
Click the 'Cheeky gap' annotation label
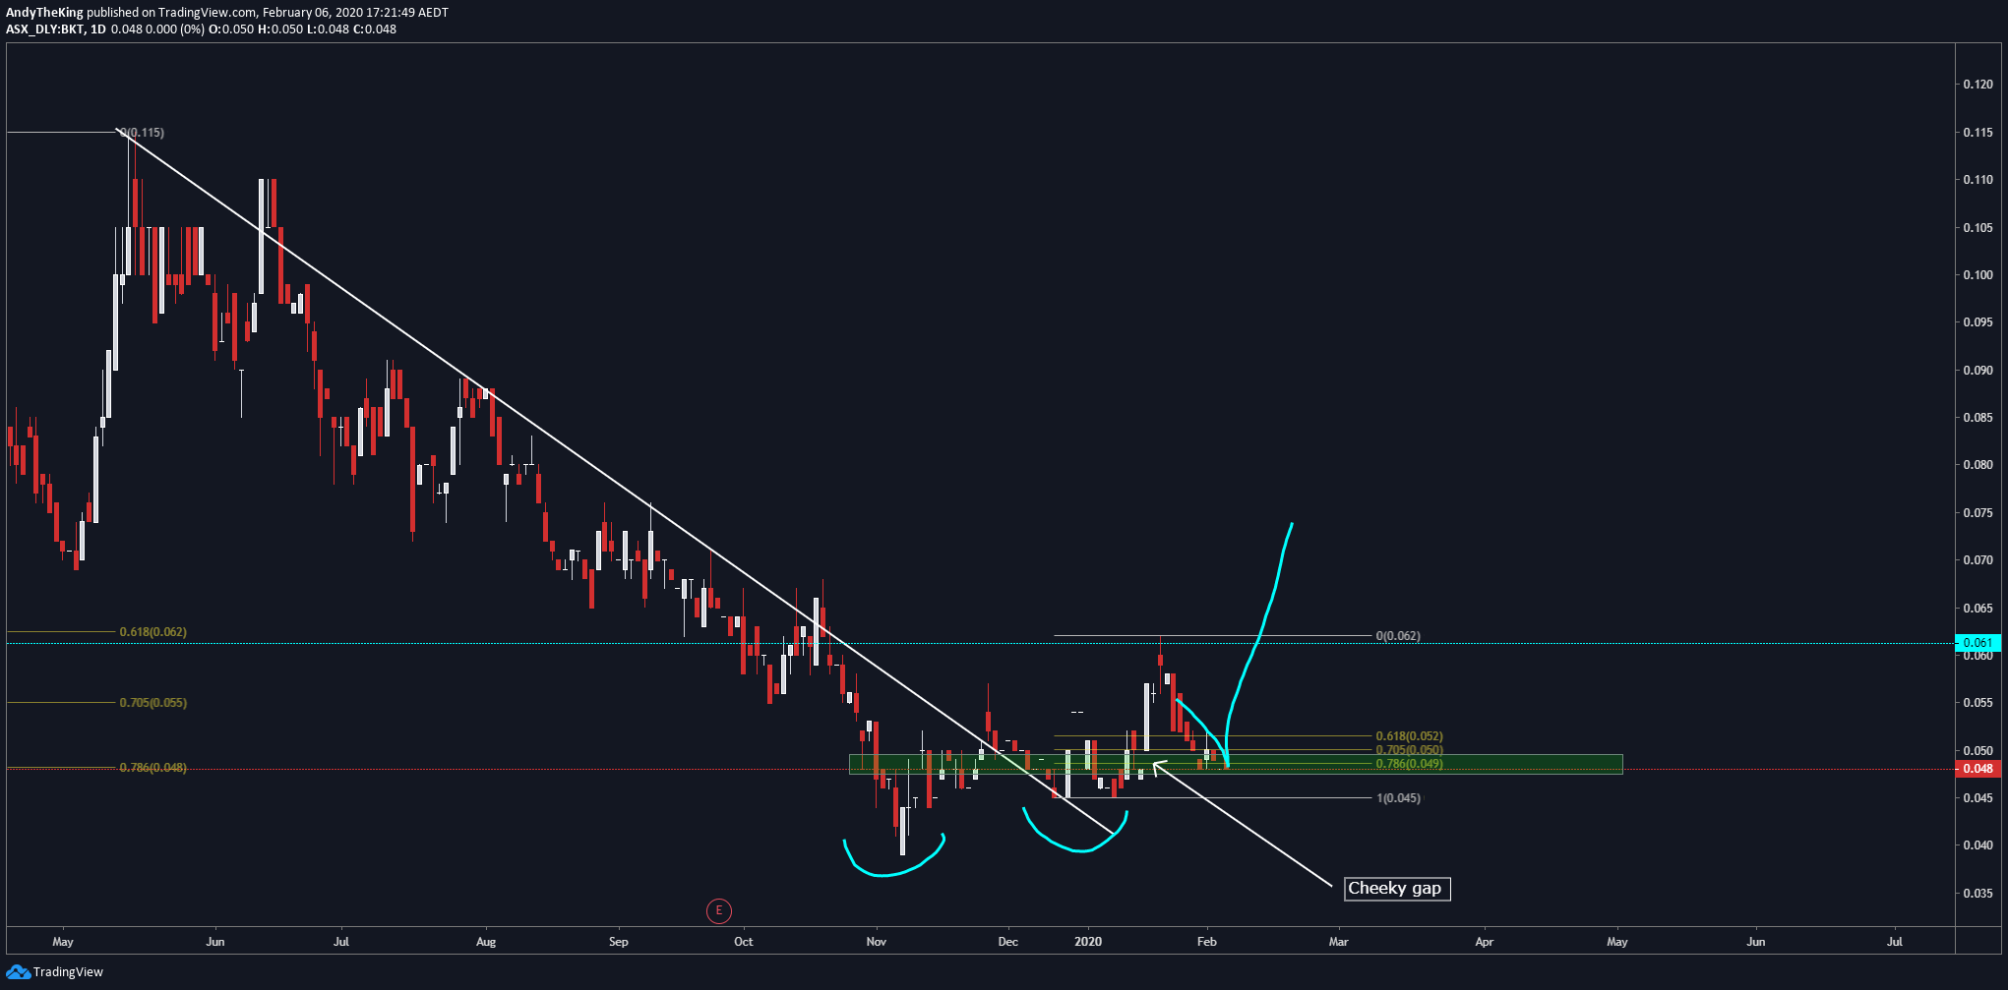click(1397, 889)
